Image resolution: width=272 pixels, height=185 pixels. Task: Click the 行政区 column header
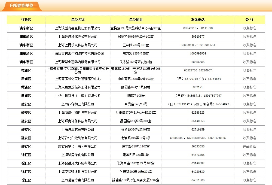pos(26,20)
